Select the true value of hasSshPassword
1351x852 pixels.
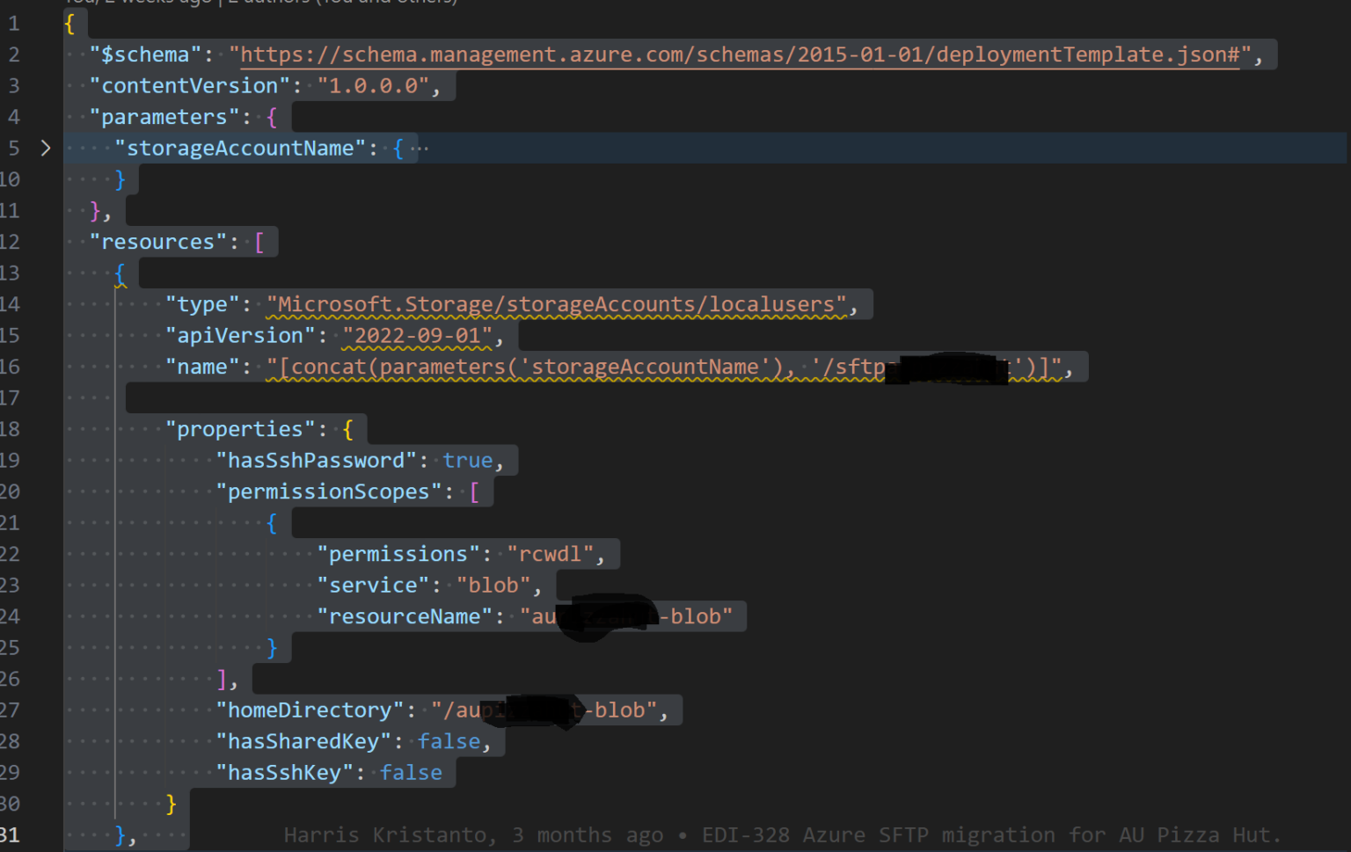[x=468, y=461]
